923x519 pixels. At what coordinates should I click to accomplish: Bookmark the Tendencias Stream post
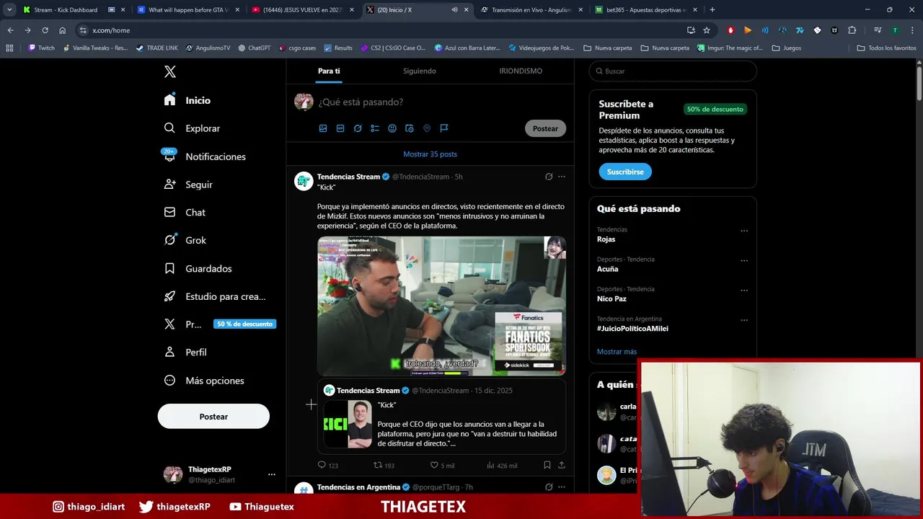[547, 466]
